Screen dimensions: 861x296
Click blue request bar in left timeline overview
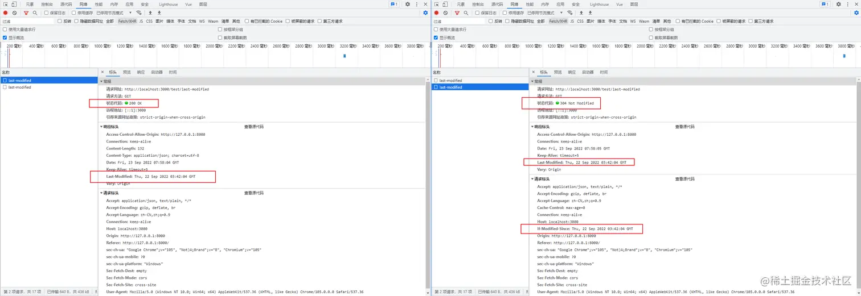click(x=345, y=56)
